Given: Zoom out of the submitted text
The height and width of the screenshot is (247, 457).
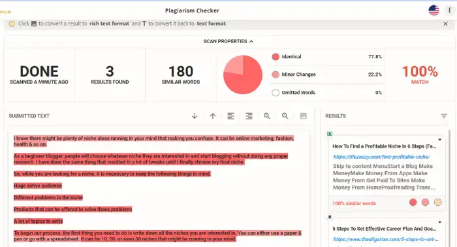Looking at the screenshot, I should click(285, 116).
